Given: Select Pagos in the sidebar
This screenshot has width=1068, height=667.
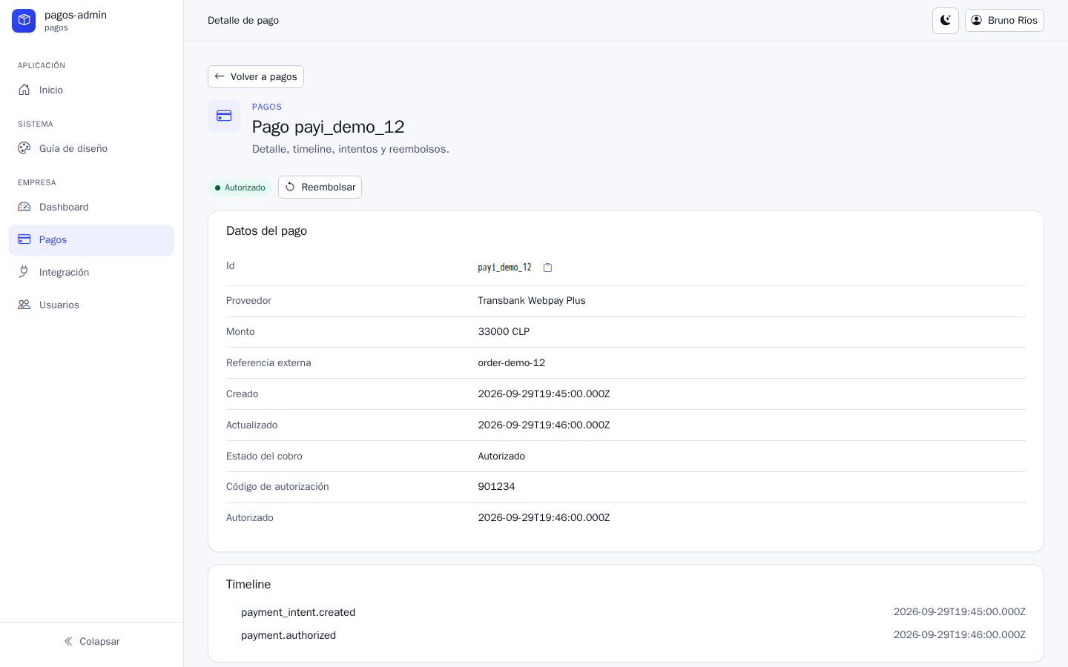Looking at the screenshot, I should (91, 240).
